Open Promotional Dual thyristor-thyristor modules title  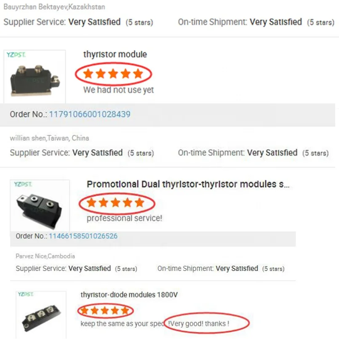[x=188, y=184]
